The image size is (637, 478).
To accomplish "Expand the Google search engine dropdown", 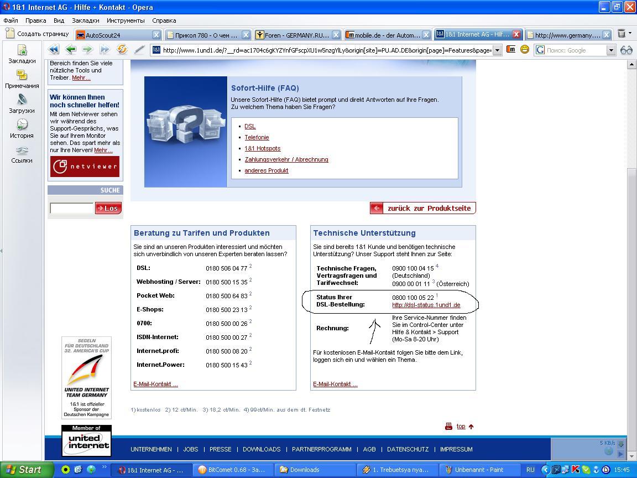I will (x=611, y=50).
